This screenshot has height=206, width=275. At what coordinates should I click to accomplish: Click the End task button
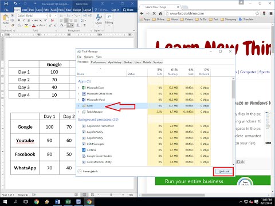pos(224,172)
